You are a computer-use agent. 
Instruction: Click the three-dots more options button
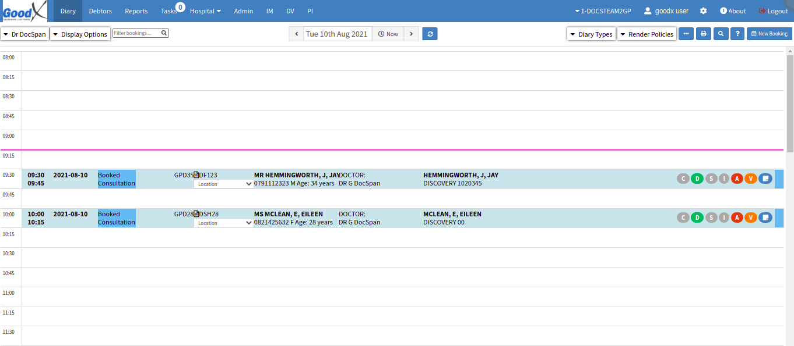pyautogui.click(x=686, y=34)
